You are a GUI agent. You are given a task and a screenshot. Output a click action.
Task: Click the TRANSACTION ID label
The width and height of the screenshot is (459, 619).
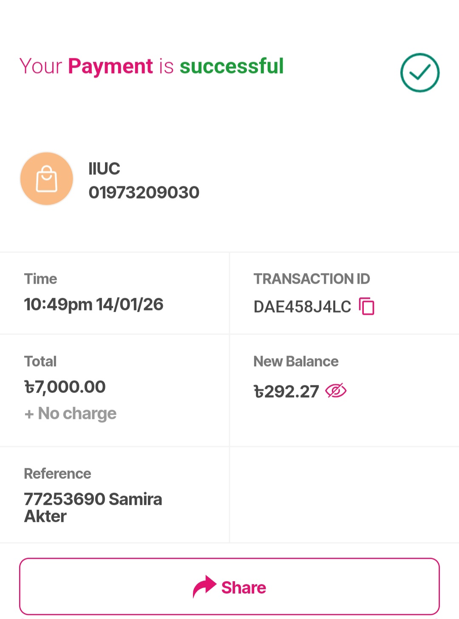tap(312, 279)
